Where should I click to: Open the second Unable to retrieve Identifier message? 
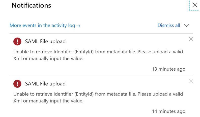coord(98,97)
